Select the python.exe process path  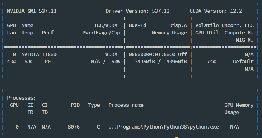click(x=163, y=127)
